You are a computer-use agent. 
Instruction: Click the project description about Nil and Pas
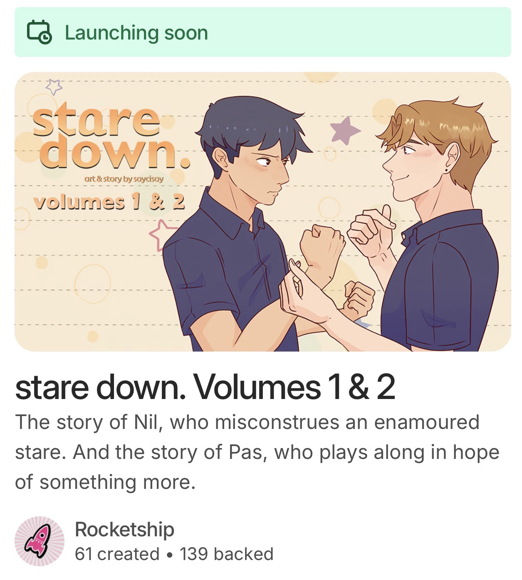tap(257, 452)
